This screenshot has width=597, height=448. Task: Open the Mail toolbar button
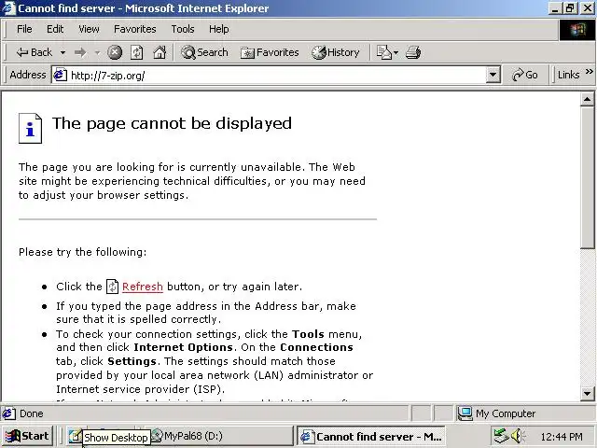click(x=383, y=52)
